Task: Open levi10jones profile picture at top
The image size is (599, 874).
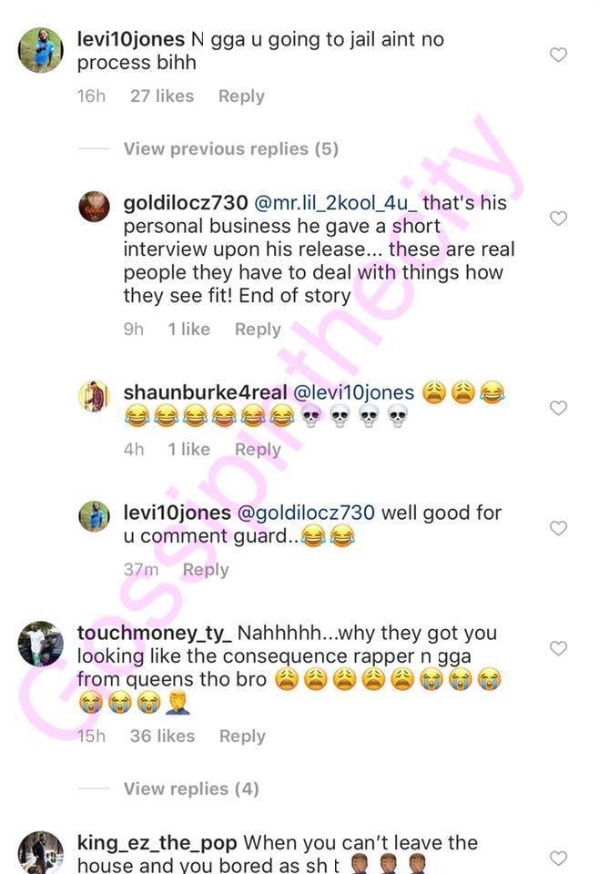Action: point(41,50)
